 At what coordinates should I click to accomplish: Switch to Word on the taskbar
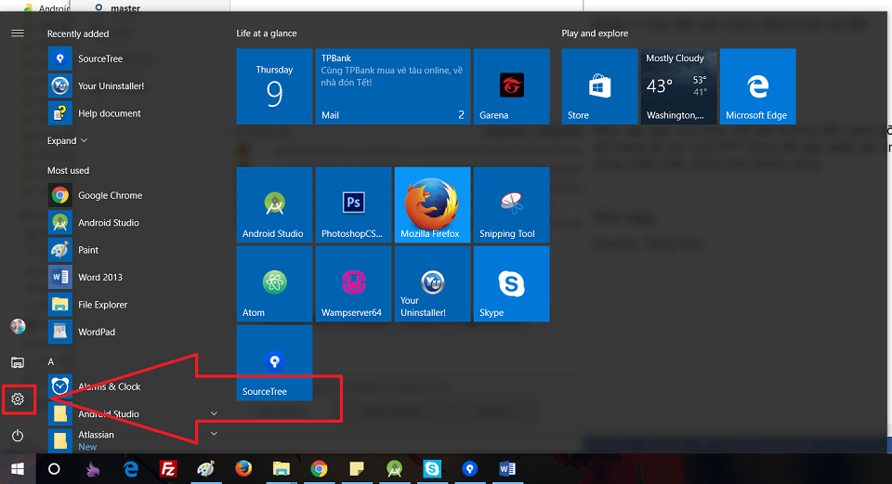pos(507,468)
